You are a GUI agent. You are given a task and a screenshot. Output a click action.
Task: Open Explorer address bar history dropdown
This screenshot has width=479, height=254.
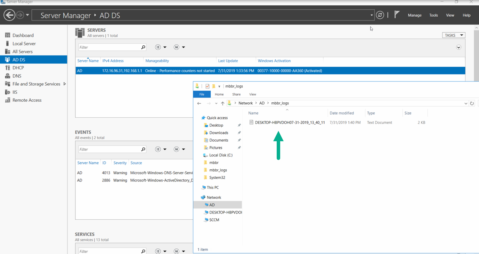pos(466,103)
